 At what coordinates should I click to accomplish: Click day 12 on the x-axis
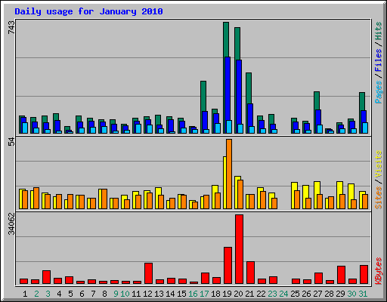coord(147,294)
